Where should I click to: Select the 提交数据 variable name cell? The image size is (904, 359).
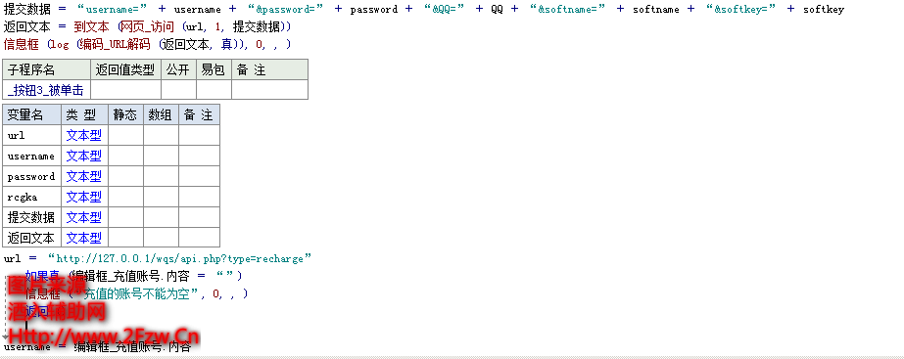pos(31,217)
